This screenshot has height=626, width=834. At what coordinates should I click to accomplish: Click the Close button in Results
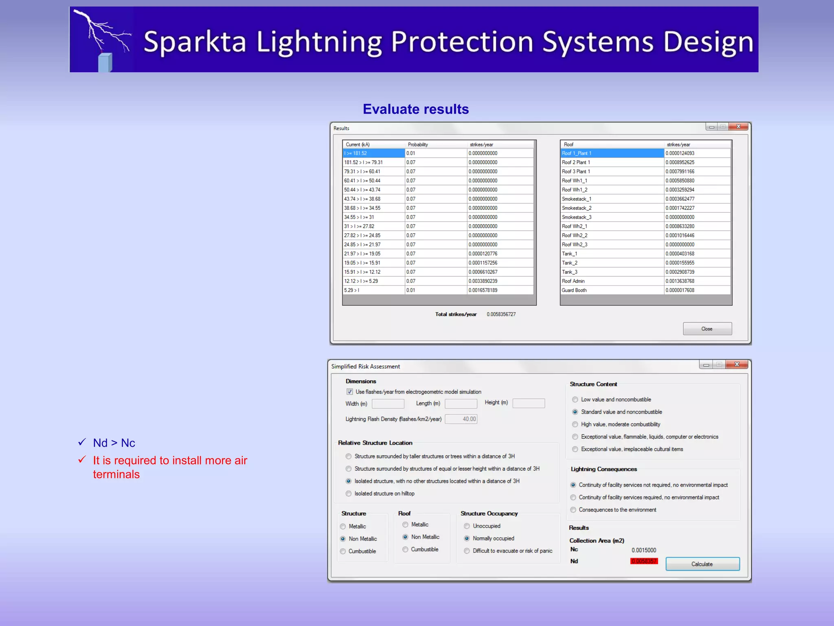707,329
